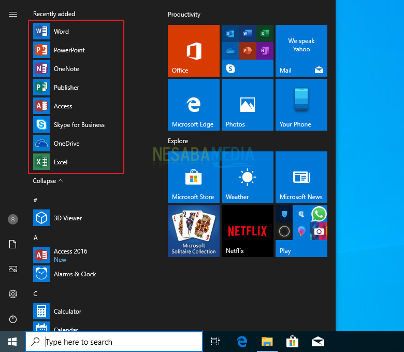The width and height of the screenshot is (404, 352).
Task: Open the Microsoft Store tile
Action: pyautogui.click(x=194, y=177)
